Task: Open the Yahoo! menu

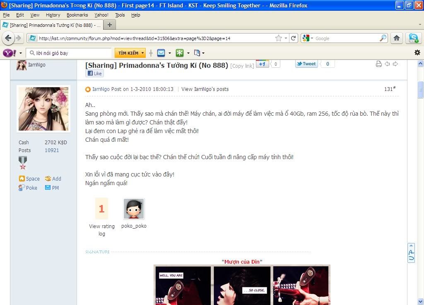Action: tap(101, 15)
